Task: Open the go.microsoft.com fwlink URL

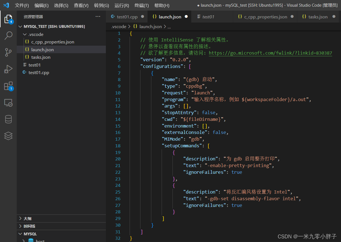Action: point(270,53)
